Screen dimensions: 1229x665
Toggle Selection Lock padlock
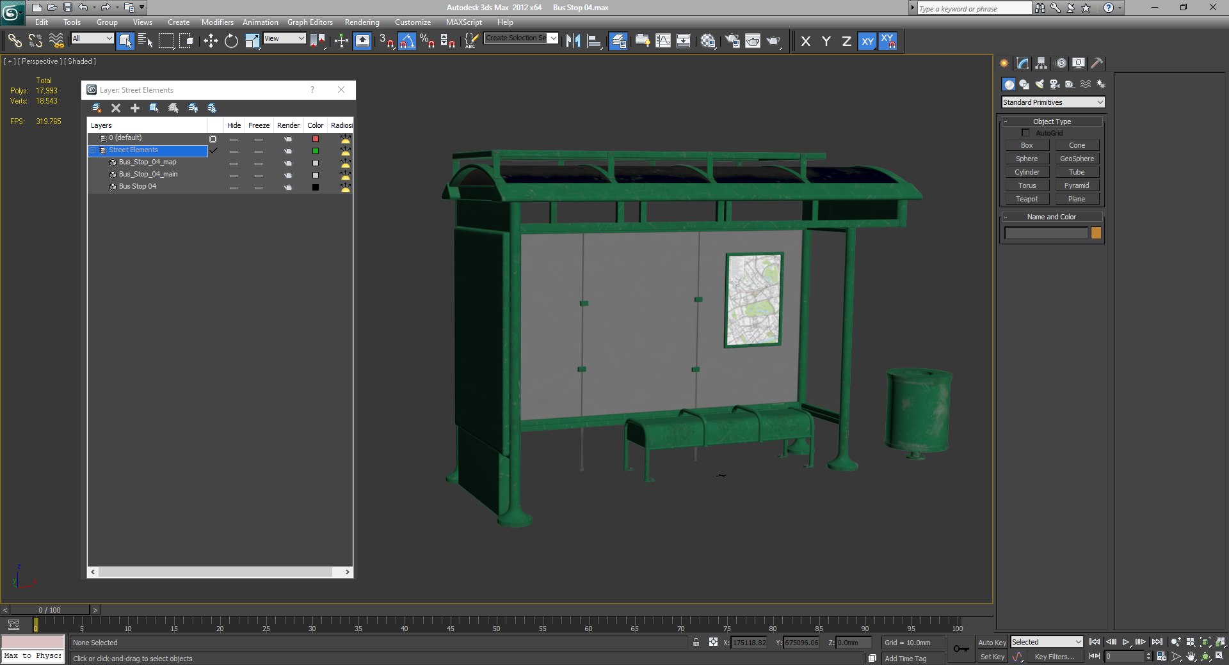point(696,642)
